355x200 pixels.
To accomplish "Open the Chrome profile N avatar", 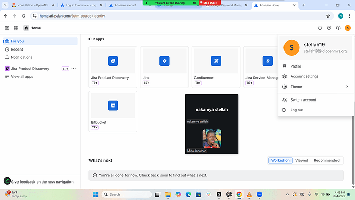I will [340, 16].
